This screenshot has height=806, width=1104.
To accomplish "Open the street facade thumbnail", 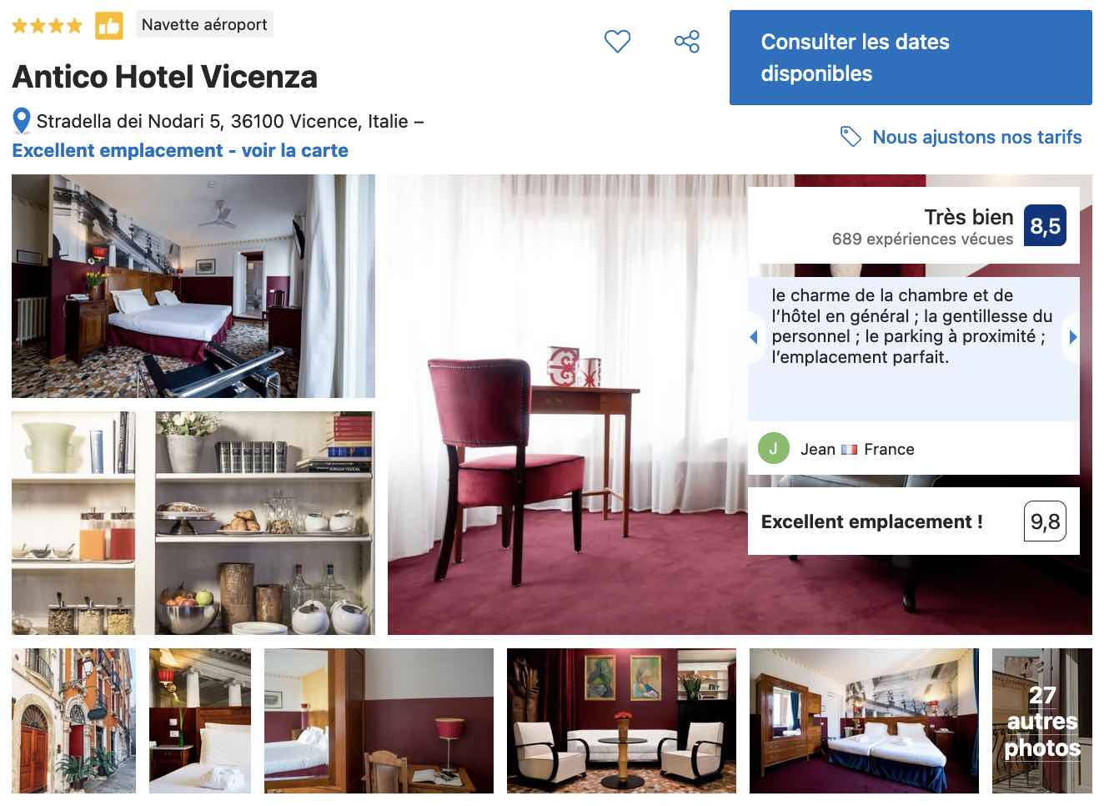I will point(73,721).
